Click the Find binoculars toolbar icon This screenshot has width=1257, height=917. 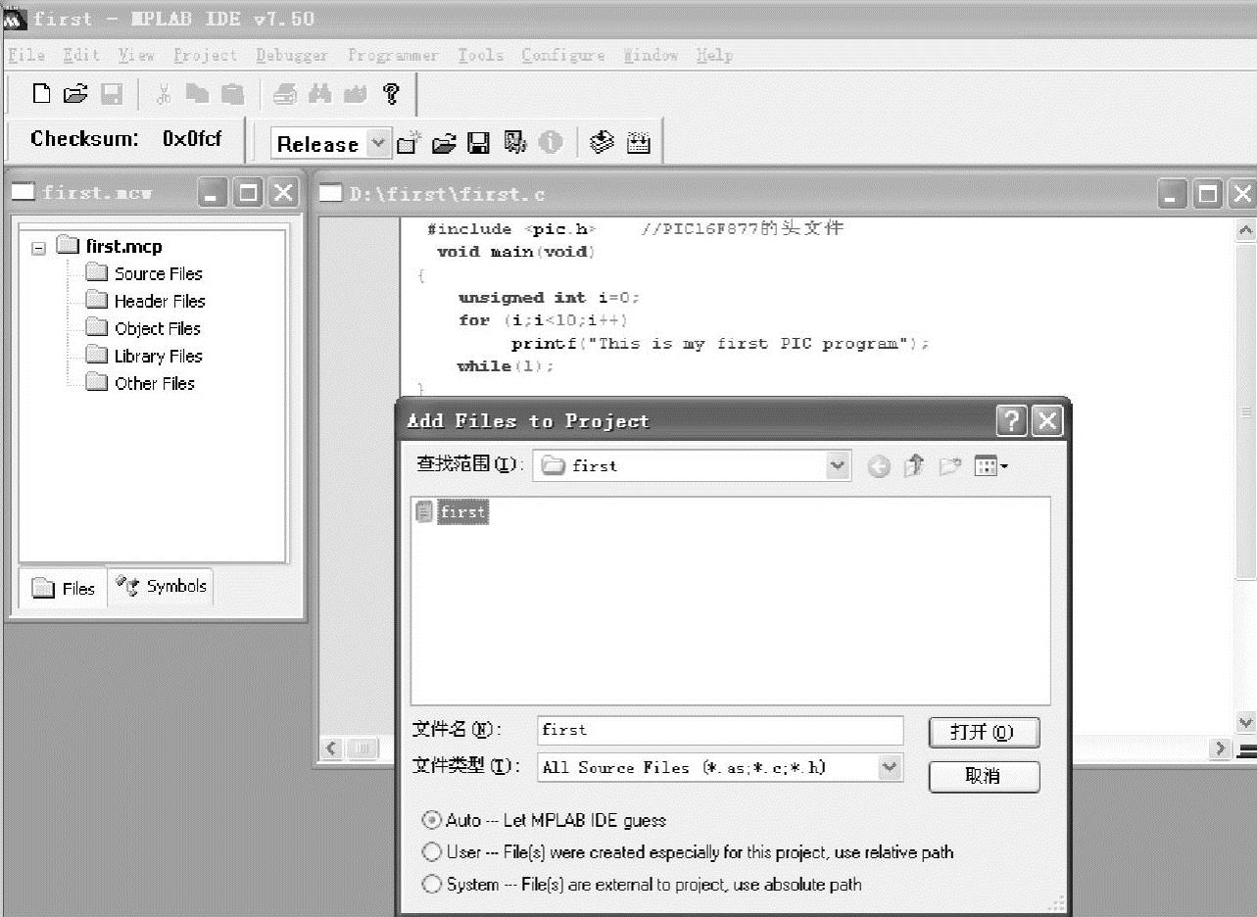click(319, 94)
